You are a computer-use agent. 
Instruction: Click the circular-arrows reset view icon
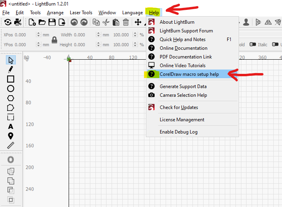pos(8,23)
